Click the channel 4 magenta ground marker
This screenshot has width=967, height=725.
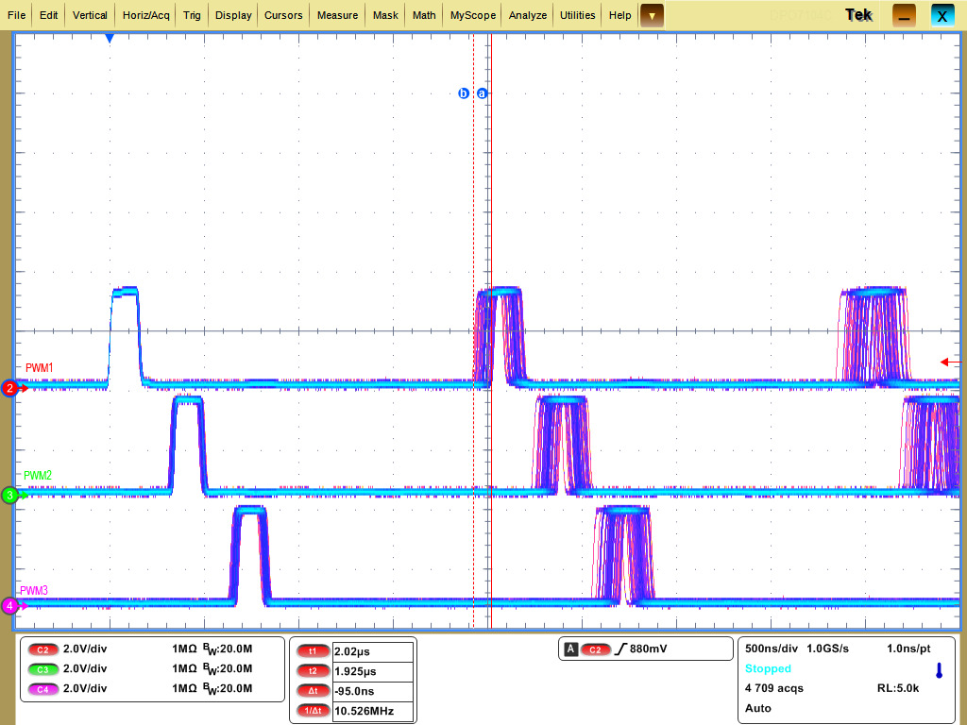pyautogui.click(x=9, y=606)
